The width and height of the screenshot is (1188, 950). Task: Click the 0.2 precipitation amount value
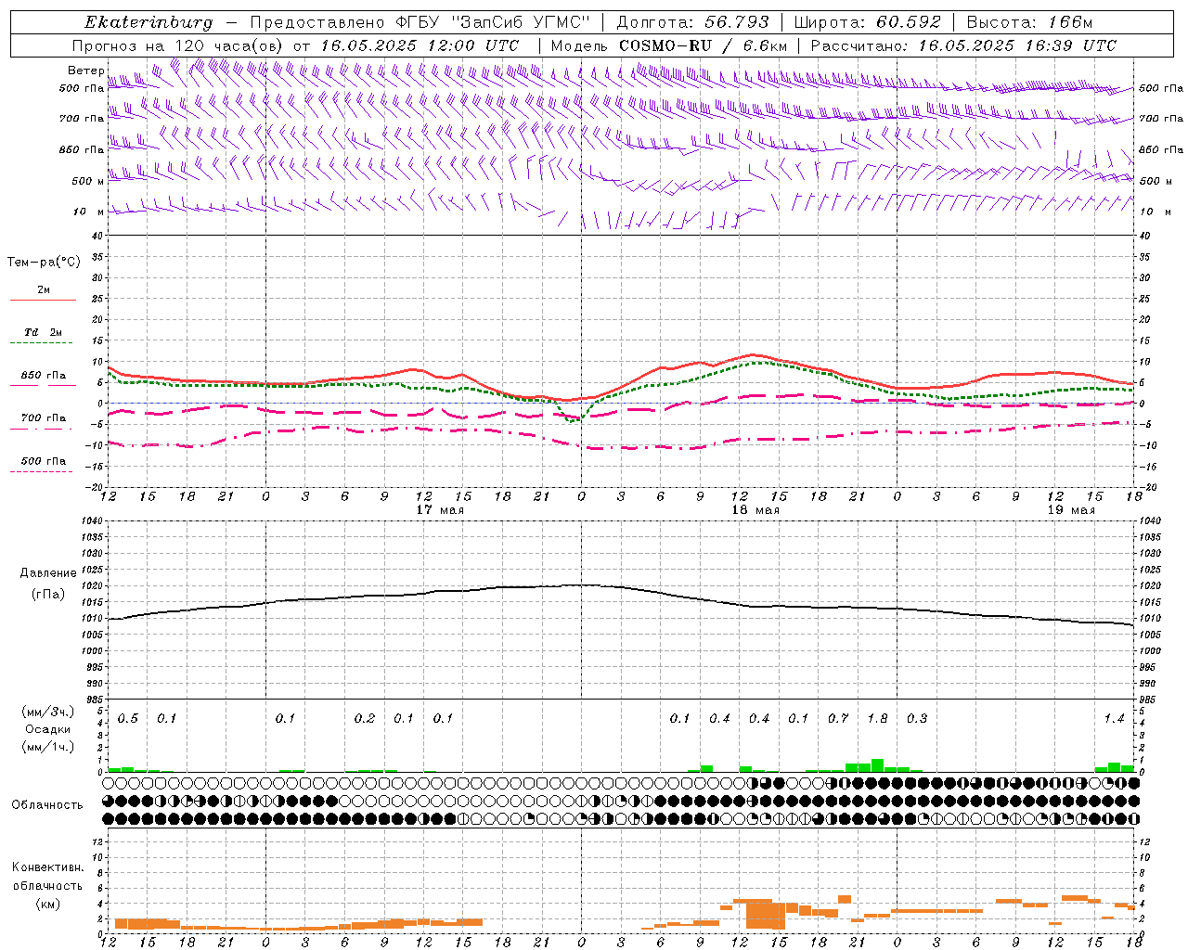click(x=365, y=718)
